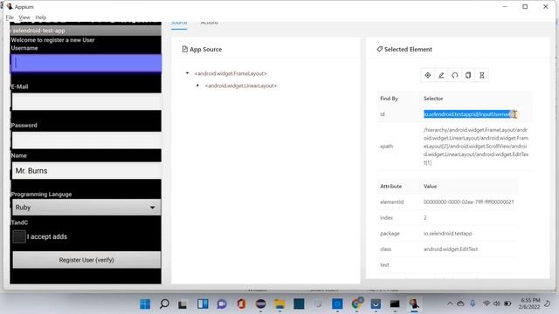Collapse the android.widget.FrameLayout node arrow

(187, 73)
